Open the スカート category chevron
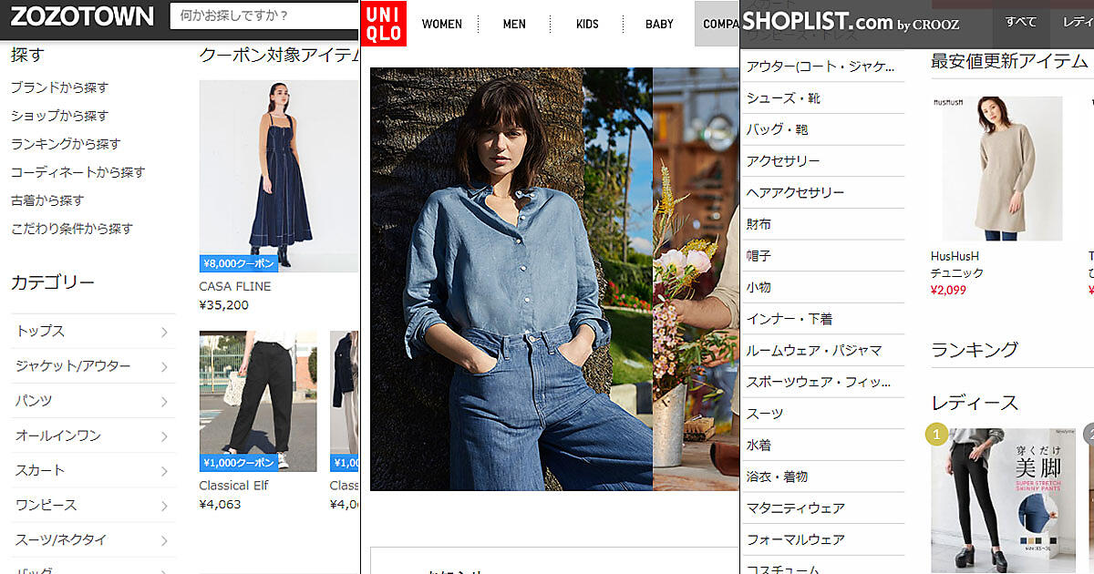 coord(164,472)
